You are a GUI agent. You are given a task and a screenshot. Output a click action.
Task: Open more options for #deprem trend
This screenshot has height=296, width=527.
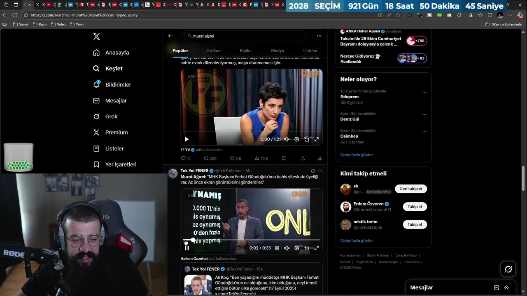point(424,92)
